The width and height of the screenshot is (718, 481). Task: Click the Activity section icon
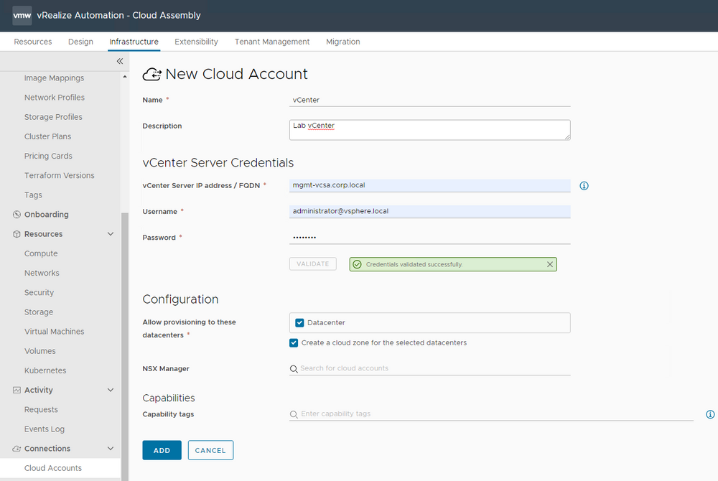[17, 391]
